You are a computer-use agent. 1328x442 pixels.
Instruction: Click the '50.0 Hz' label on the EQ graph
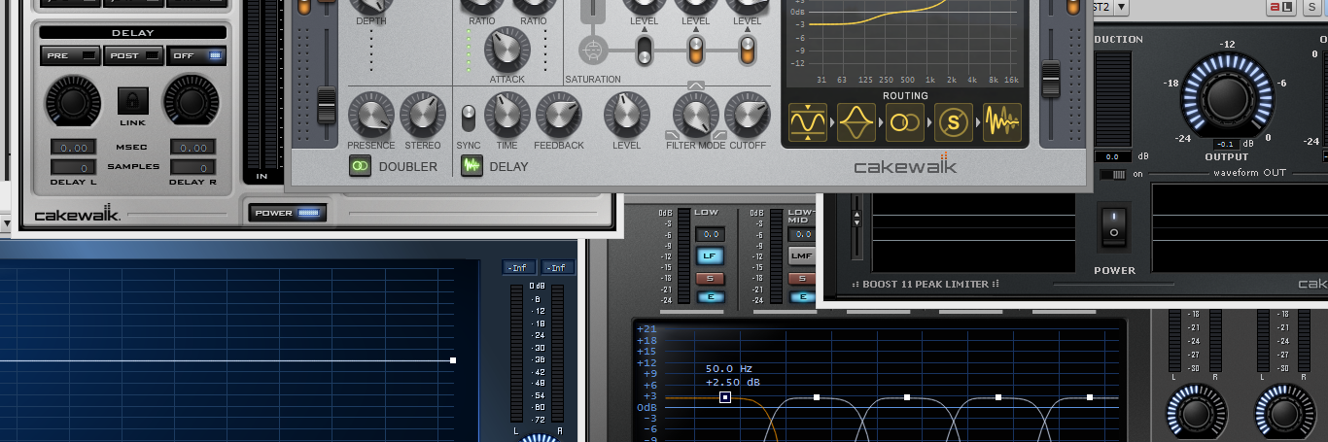[729, 369]
